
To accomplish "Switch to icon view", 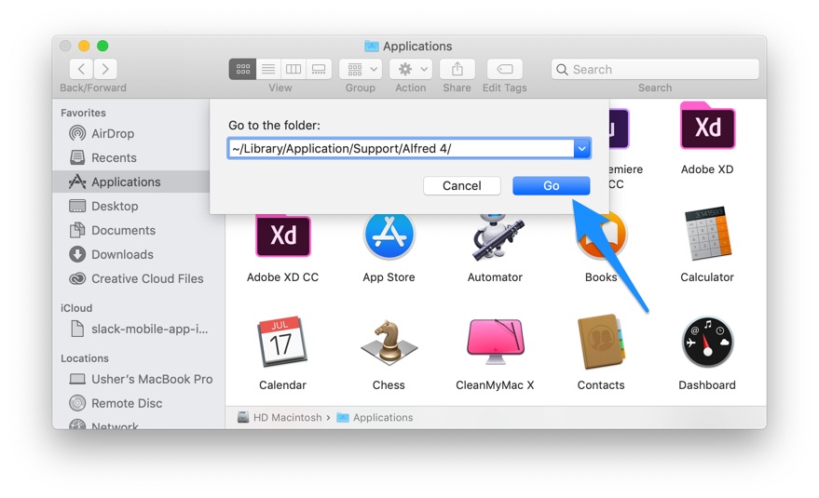I will (242, 69).
